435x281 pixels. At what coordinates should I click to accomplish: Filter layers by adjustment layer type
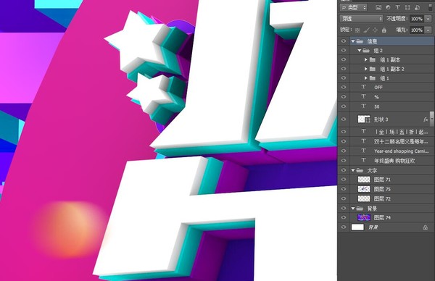click(388, 7)
